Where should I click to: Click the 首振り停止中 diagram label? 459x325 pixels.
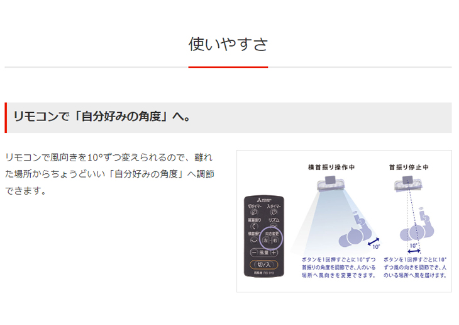[x=409, y=167]
